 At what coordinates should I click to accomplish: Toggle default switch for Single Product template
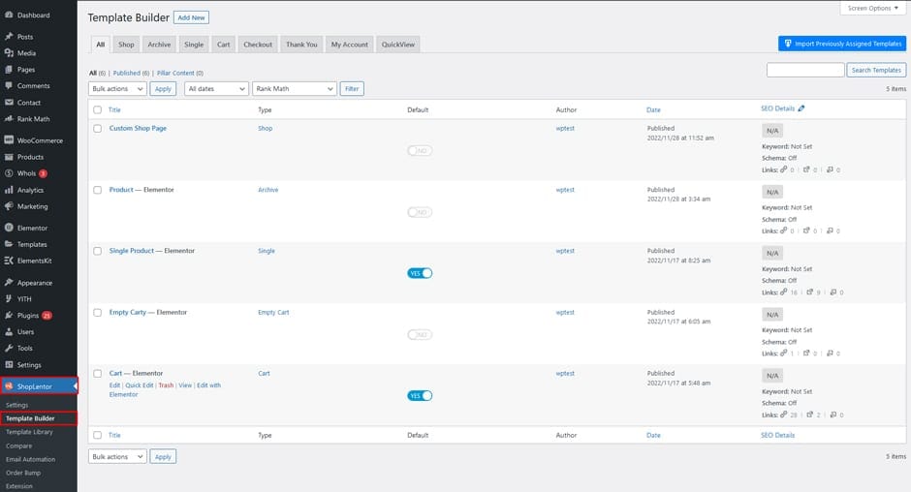pos(420,273)
